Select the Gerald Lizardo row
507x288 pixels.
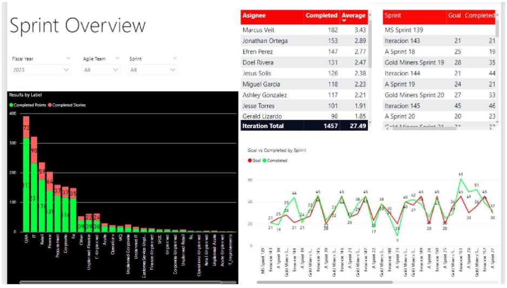point(304,116)
